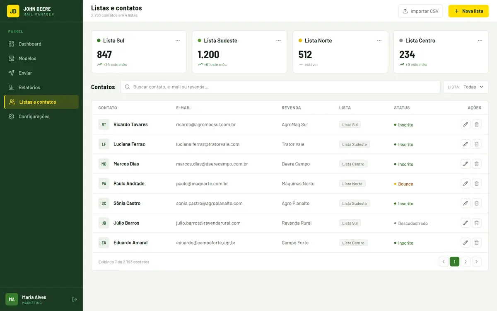Screen dimensions: 497x311
Task: Open Dashboard in the sidebar
Action: coord(41,44)
